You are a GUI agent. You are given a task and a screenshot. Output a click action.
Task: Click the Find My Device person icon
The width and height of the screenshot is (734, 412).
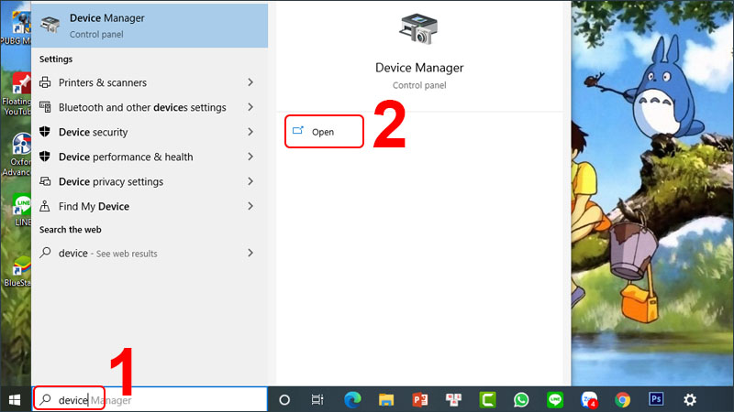45,206
